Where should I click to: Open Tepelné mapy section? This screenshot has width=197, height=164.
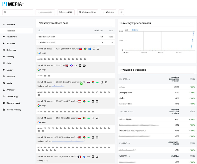coord(12,97)
